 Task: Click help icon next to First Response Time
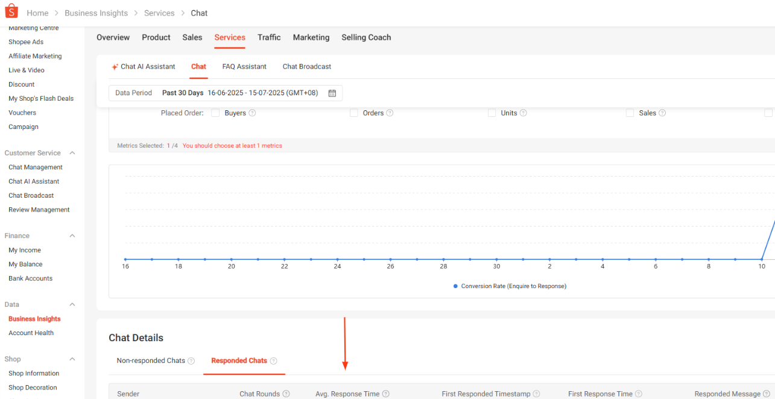point(639,394)
